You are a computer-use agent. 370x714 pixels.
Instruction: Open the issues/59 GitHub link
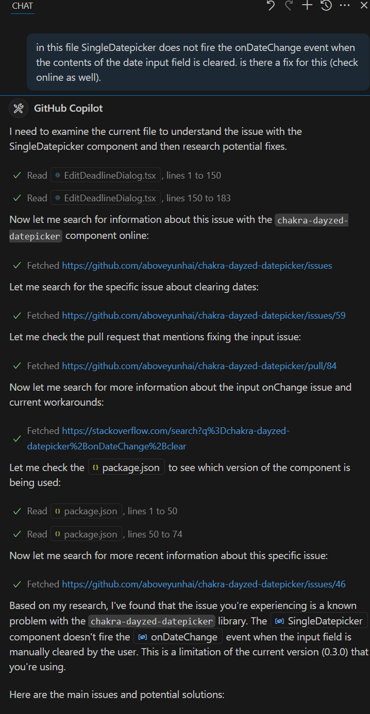point(204,316)
